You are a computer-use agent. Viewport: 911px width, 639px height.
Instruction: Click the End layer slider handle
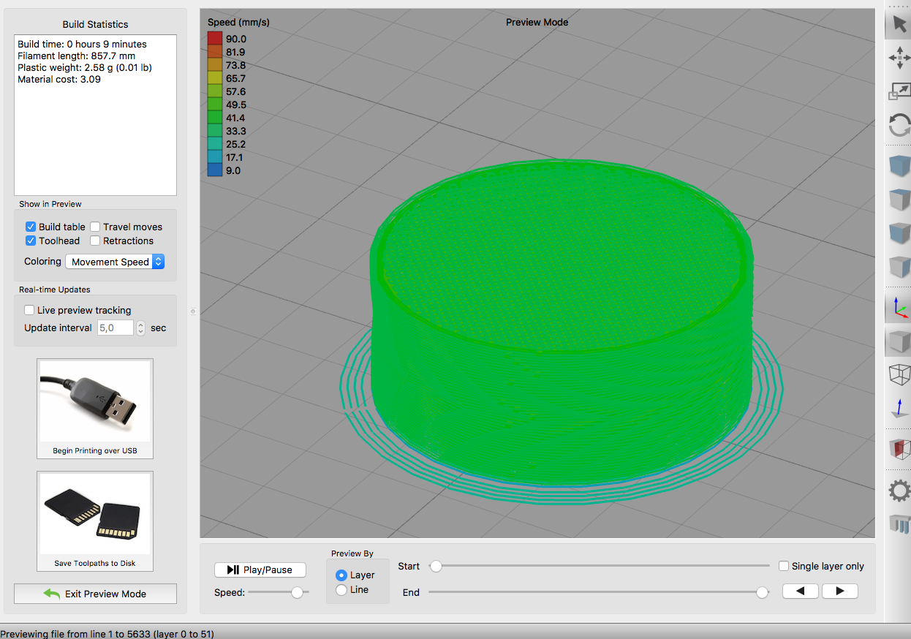(x=763, y=592)
